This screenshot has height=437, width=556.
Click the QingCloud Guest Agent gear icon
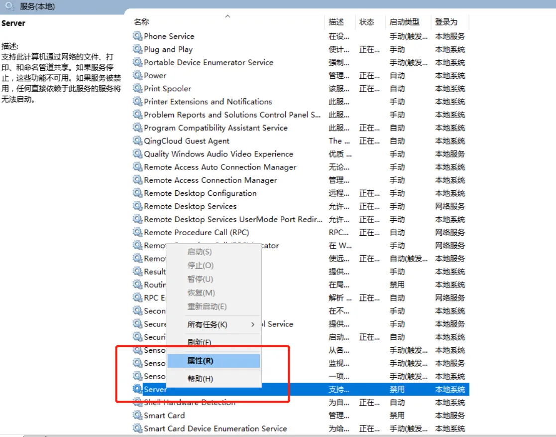point(137,141)
